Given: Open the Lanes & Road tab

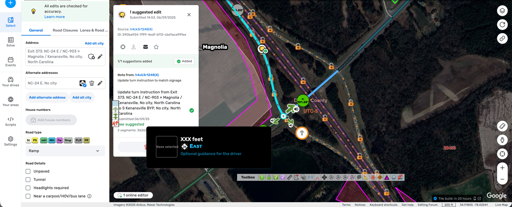Looking at the screenshot, I should [94, 30].
